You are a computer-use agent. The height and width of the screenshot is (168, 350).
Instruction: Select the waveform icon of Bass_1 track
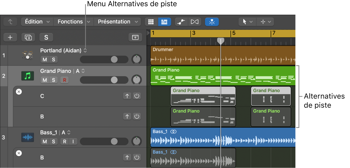(28, 138)
